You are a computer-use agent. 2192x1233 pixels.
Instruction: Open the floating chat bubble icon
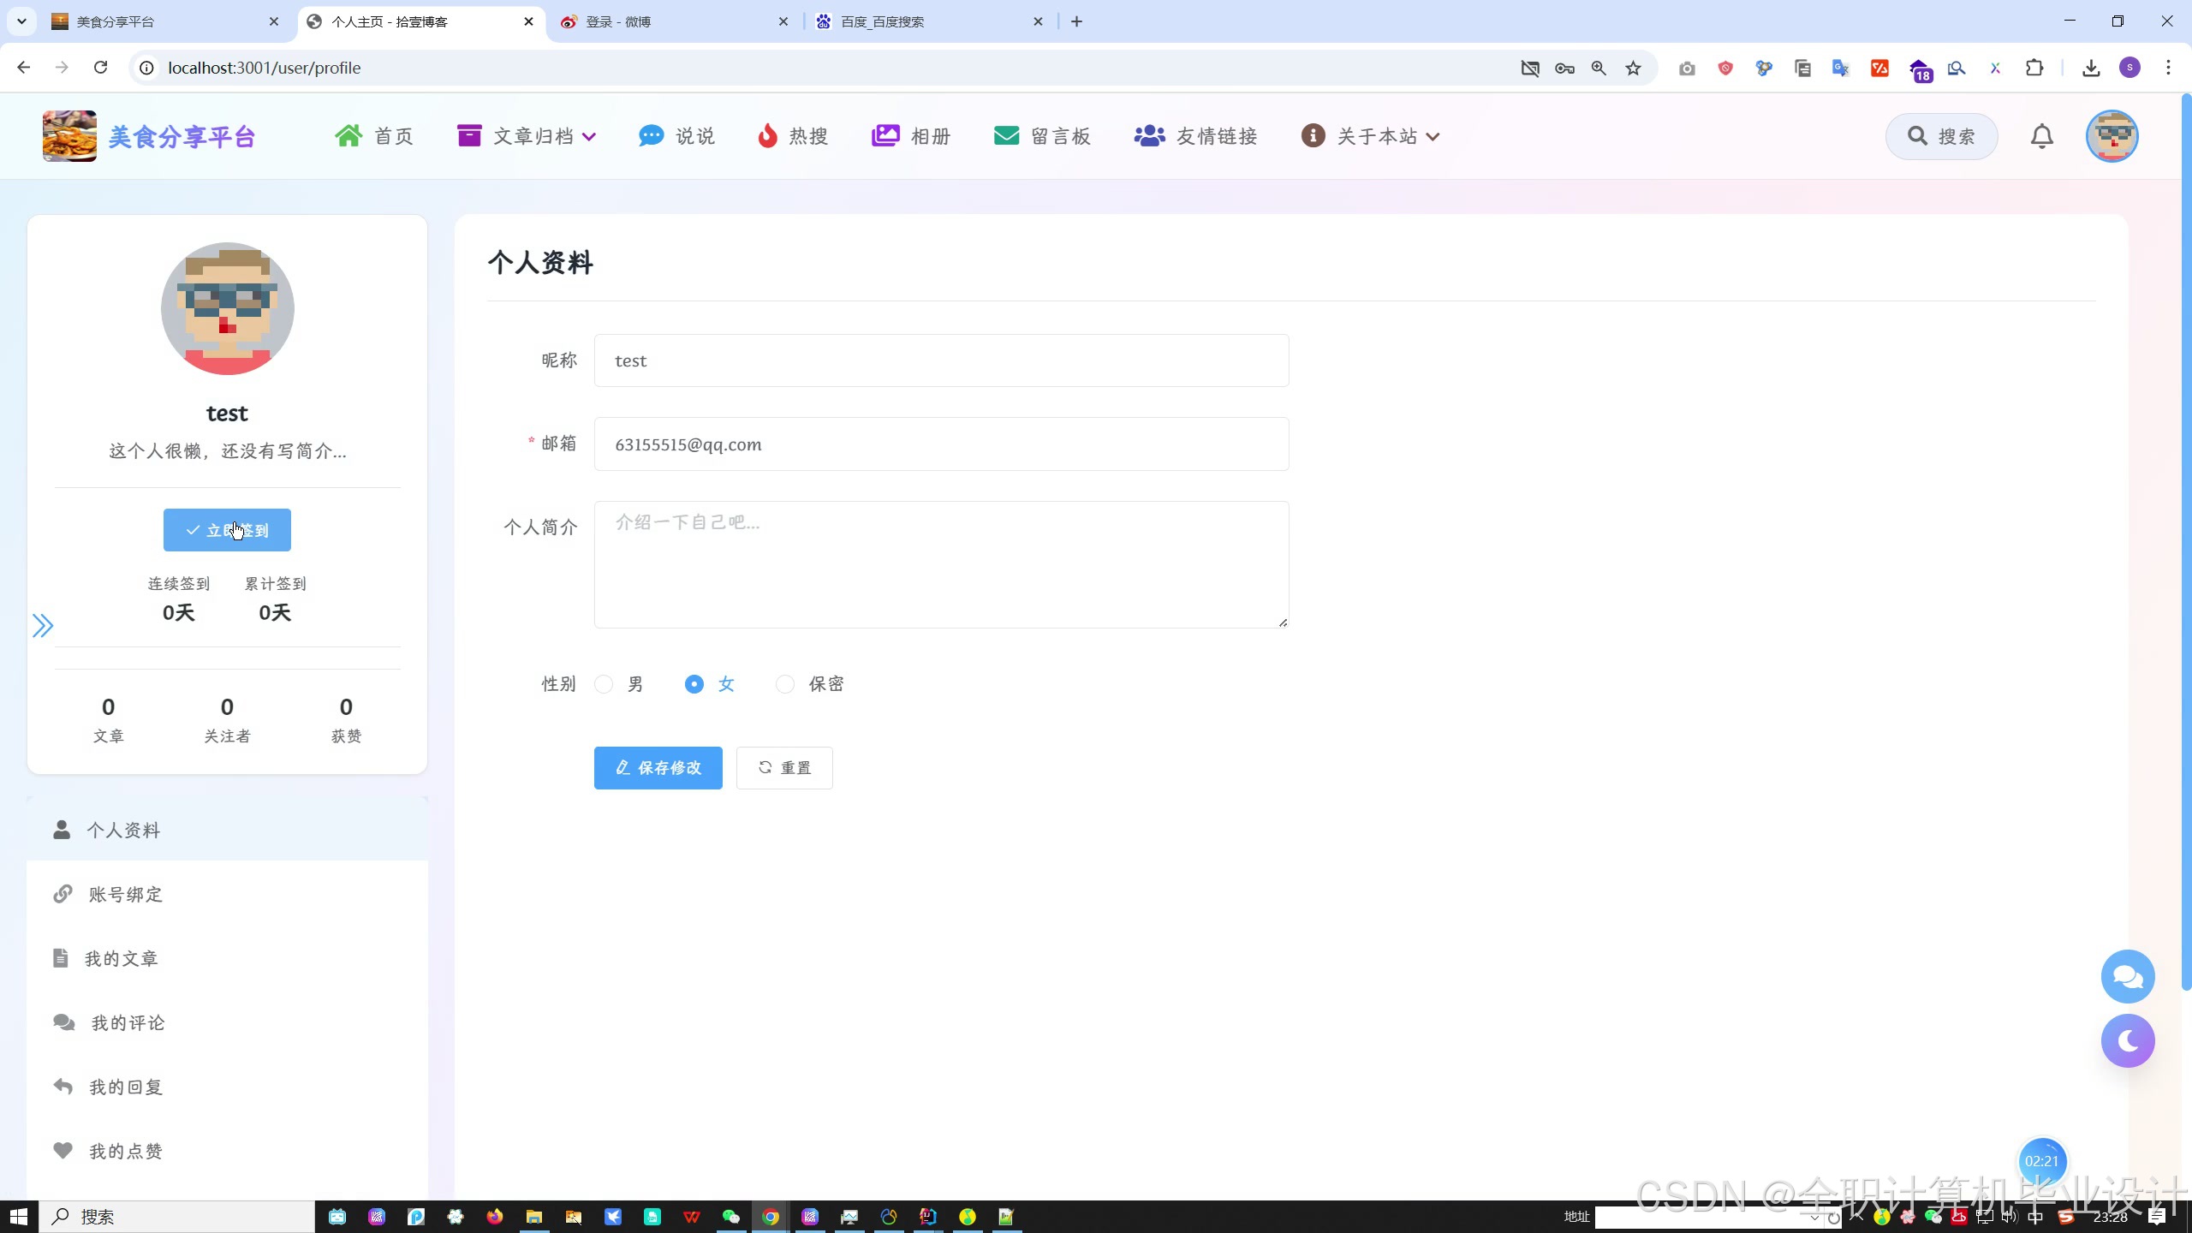click(2127, 976)
